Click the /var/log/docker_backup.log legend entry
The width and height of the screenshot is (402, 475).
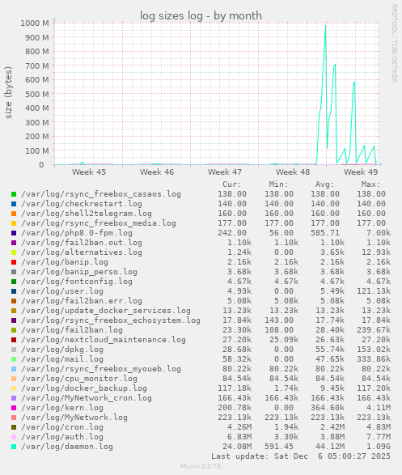(x=84, y=388)
